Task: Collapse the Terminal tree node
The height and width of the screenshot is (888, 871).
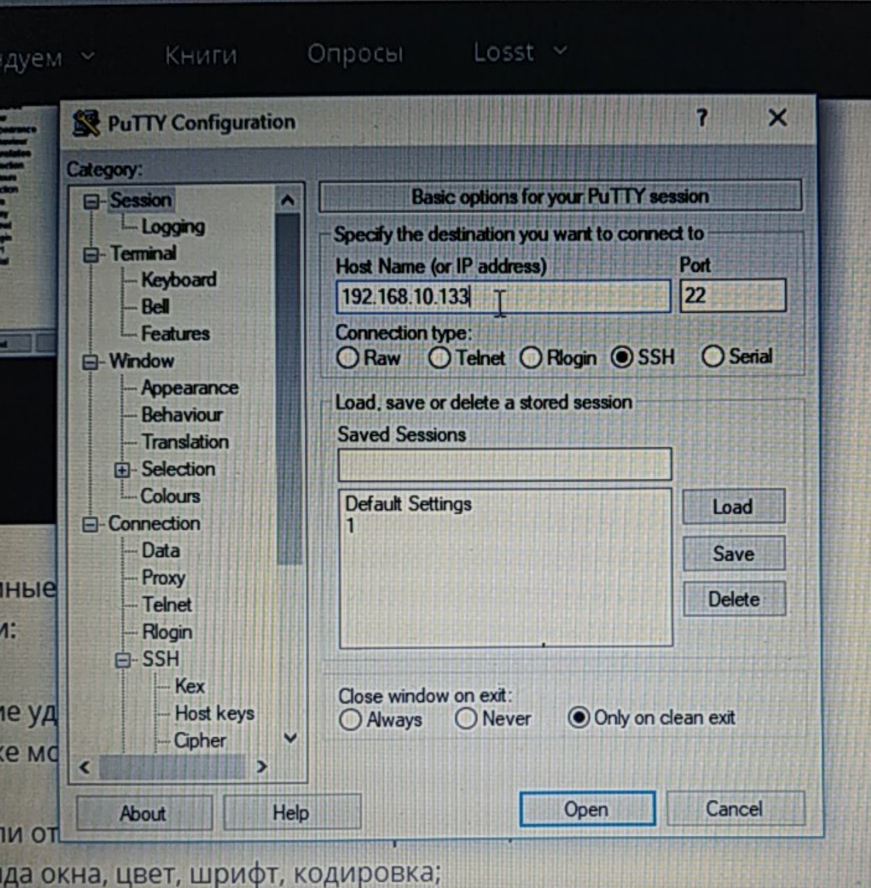Action: click(91, 255)
